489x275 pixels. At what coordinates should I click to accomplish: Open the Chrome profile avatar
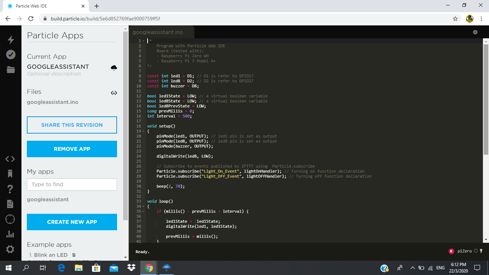point(470,19)
